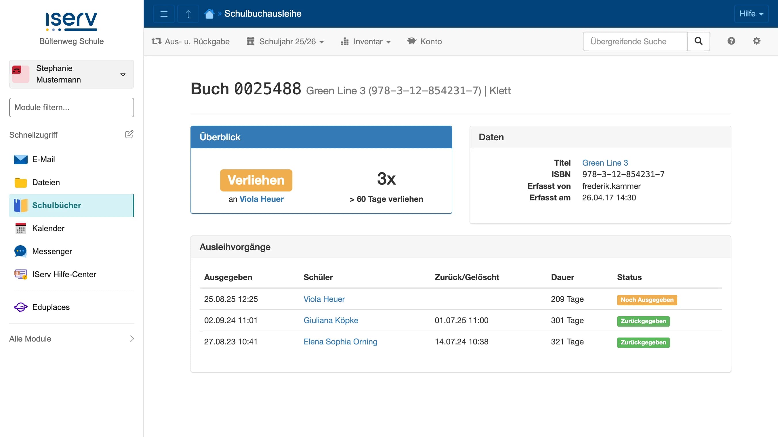Click the orange Verliehen status badge
Screen dimensions: 778x437
[256, 180]
